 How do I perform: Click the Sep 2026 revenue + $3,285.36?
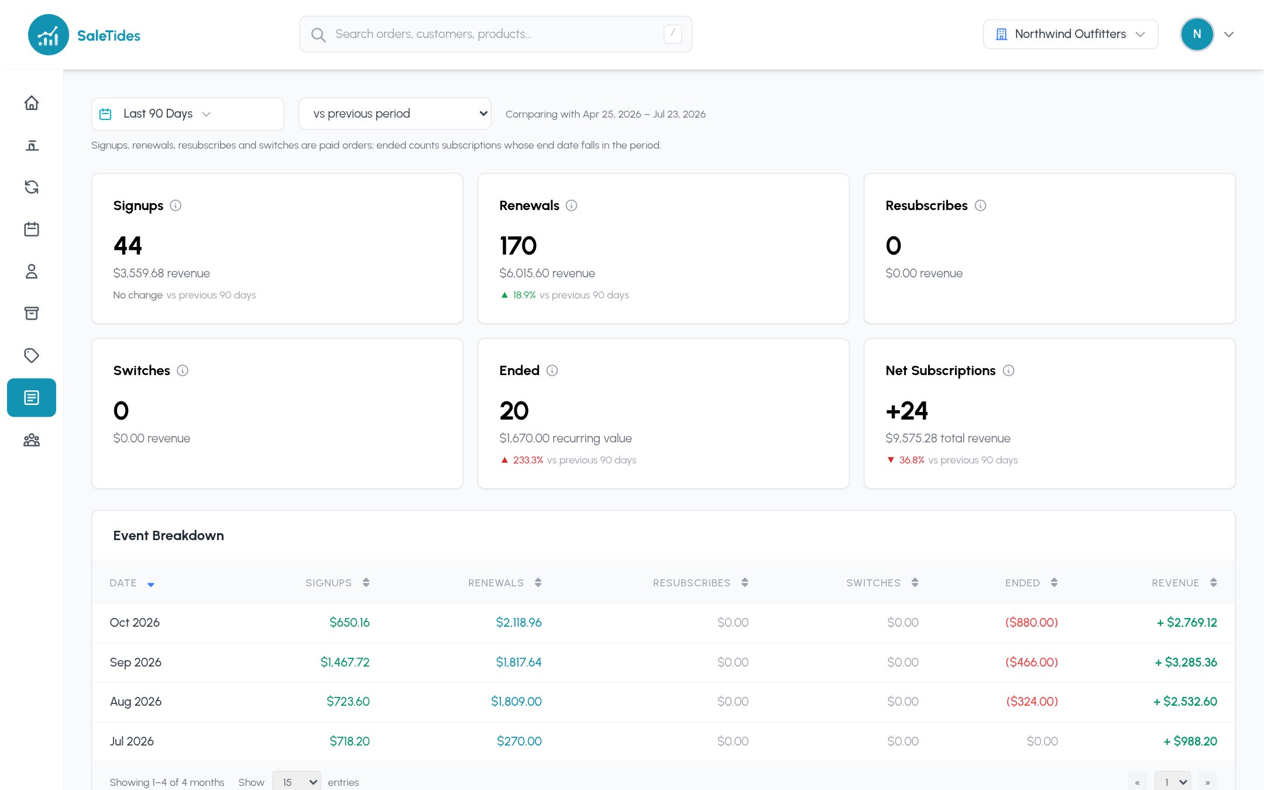(1186, 662)
